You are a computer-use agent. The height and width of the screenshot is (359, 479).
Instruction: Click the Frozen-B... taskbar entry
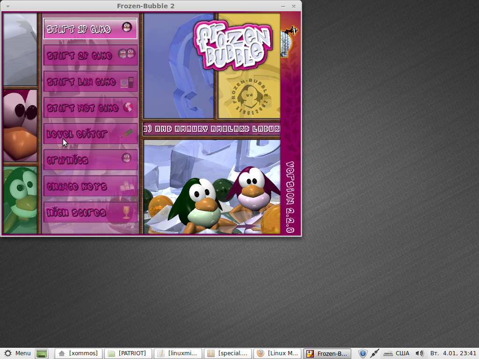point(327,353)
